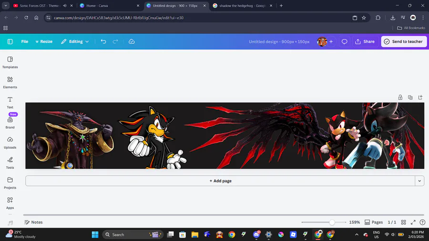Click the design title Untitled design

pos(279,42)
